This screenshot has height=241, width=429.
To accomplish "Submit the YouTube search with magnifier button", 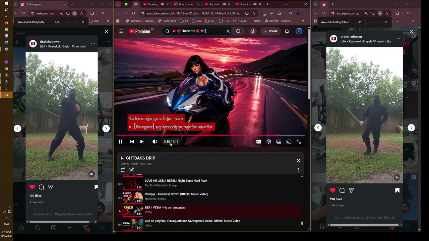I will (238, 31).
